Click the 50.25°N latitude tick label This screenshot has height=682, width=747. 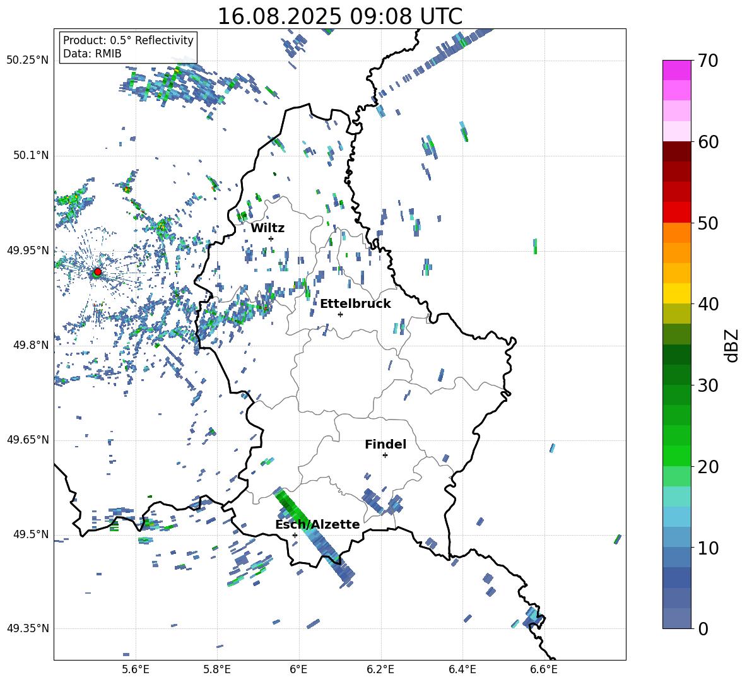(28, 61)
